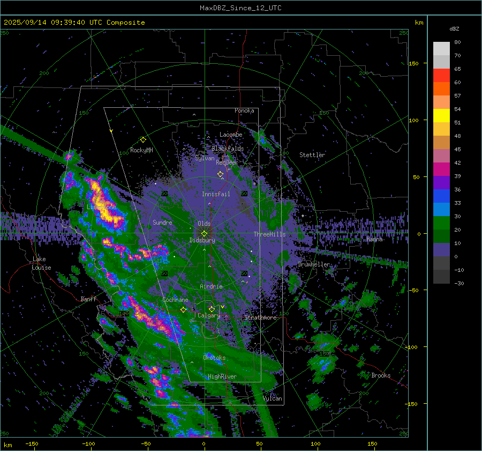
Task: Click the Innisfail city label
Action: (x=216, y=194)
